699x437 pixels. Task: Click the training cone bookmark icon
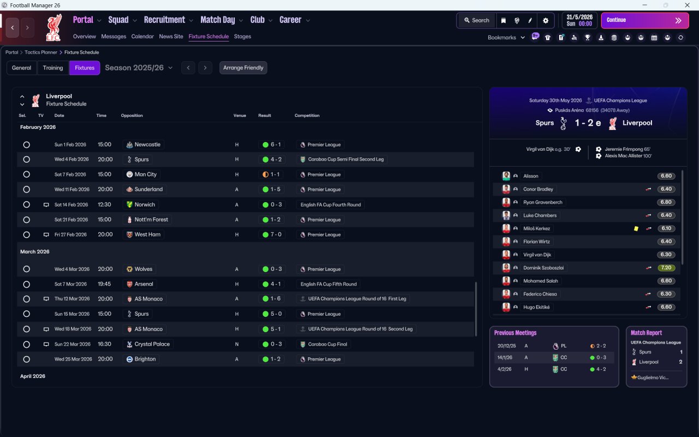pos(601,38)
